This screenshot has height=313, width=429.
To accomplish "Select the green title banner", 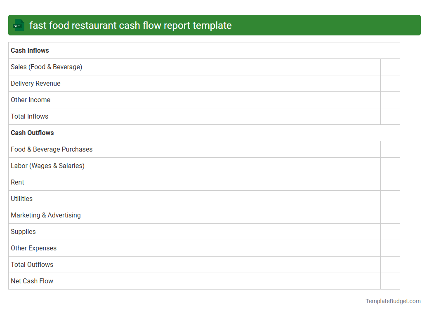I will tap(214, 25).
